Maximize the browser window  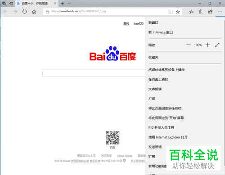pos(210,3)
